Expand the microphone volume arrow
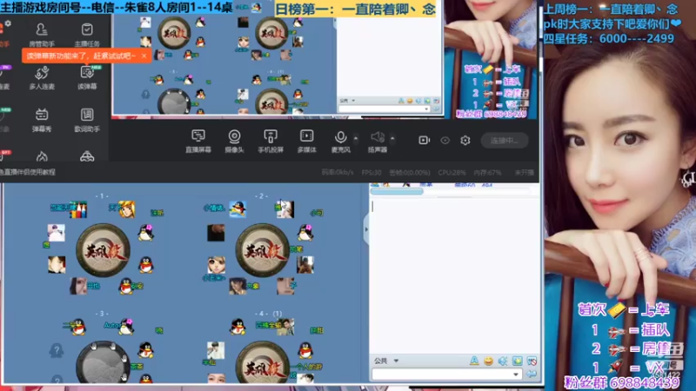696x391 pixels. (x=356, y=138)
